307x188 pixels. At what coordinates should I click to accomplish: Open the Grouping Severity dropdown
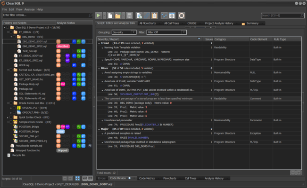click(124, 32)
